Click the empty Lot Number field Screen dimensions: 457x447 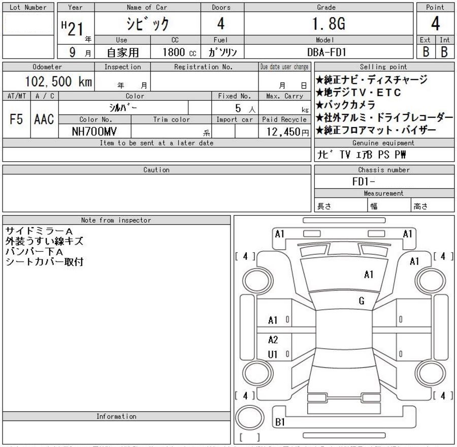tap(28, 24)
